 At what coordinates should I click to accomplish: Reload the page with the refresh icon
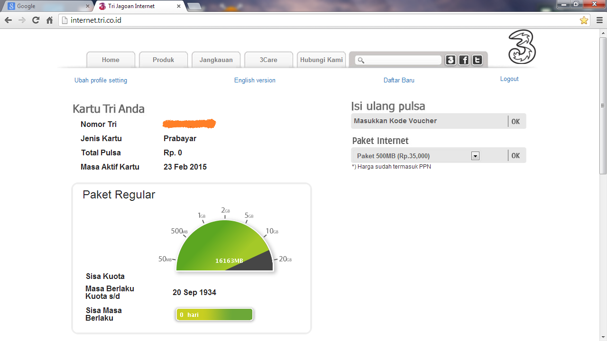[36, 20]
